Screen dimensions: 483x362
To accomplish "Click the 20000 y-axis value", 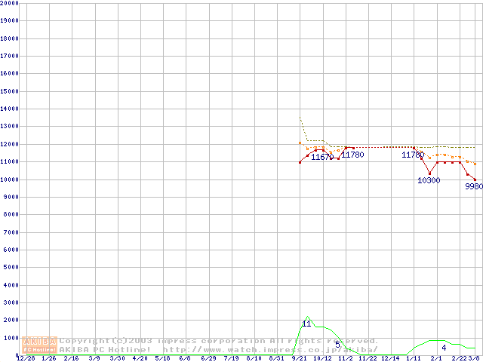I will (9, 3).
